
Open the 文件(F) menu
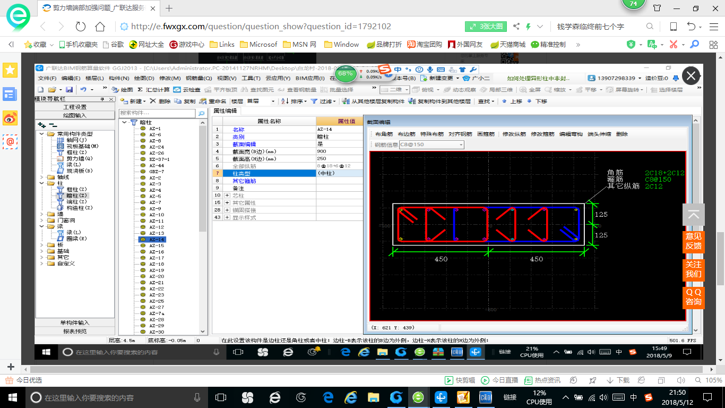[x=47, y=78]
